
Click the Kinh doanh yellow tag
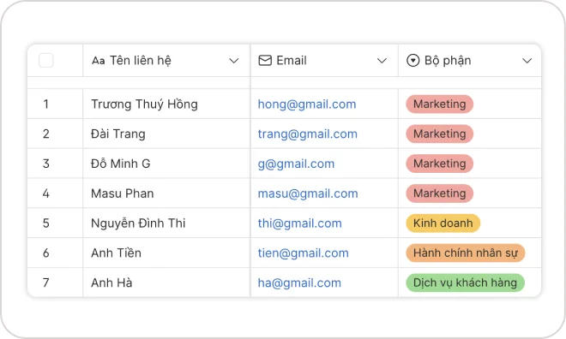443,223
